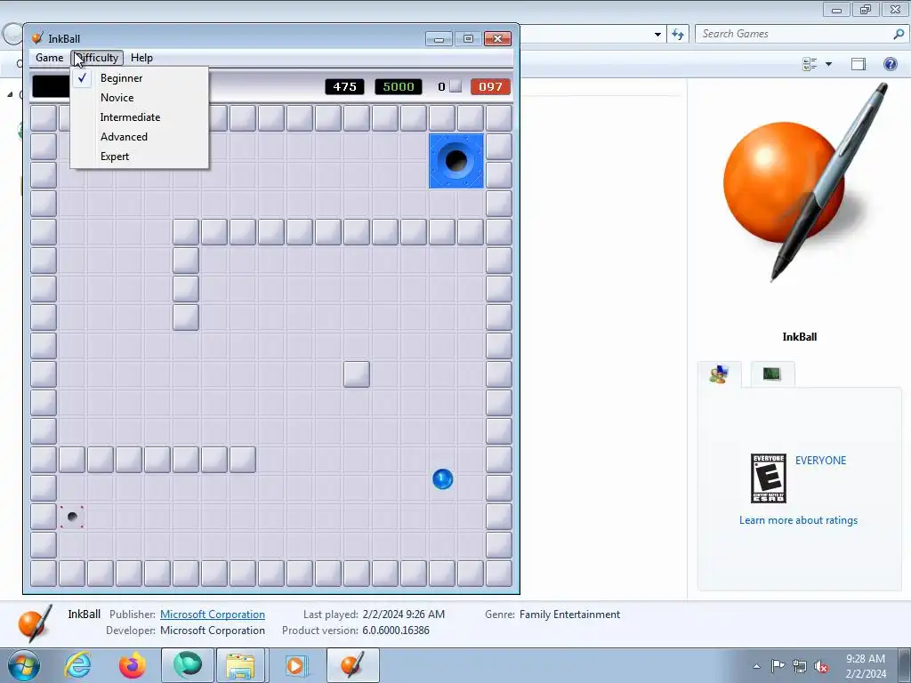Select the performance tab icon

(x=771, y=374)
